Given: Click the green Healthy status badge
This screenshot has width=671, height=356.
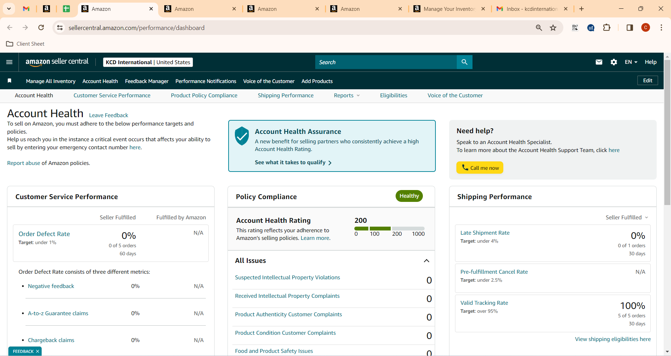Looking at the screenshot, I should pyautogui.click(x=409, y=196).
